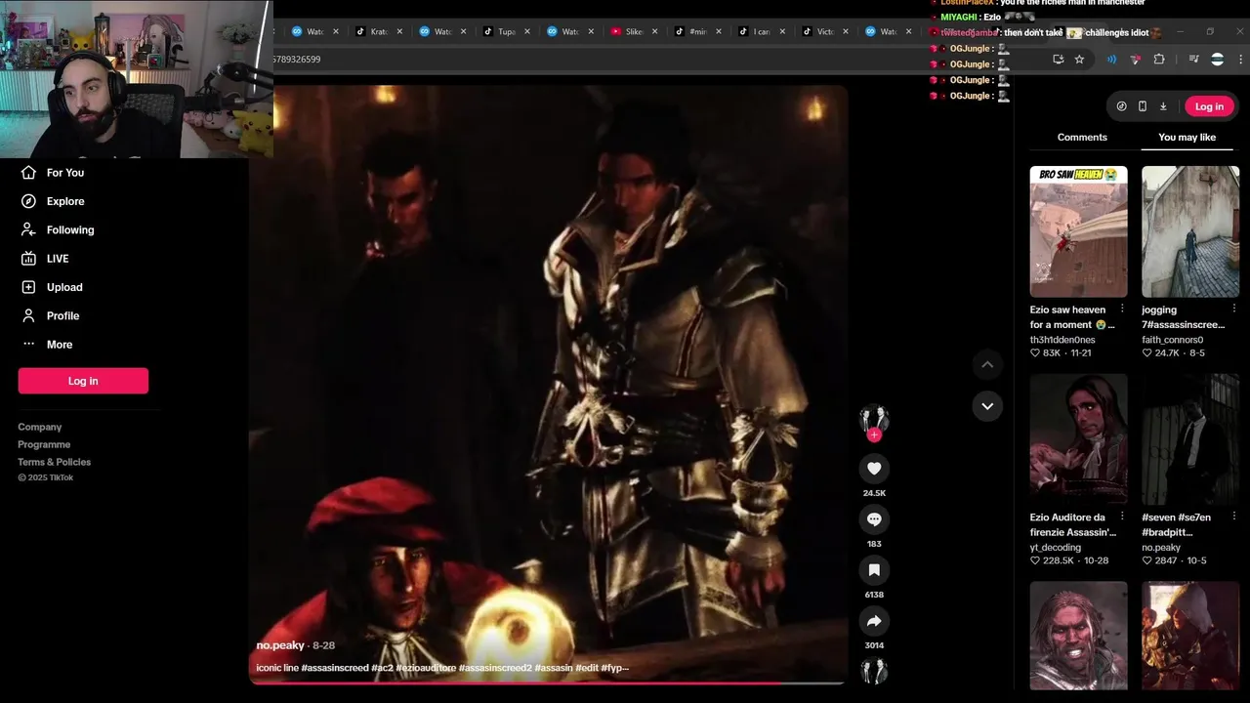Click no.peaky under the #seven video
The height and width of the screenshot is (703, 1250).
click(1161, 548)
